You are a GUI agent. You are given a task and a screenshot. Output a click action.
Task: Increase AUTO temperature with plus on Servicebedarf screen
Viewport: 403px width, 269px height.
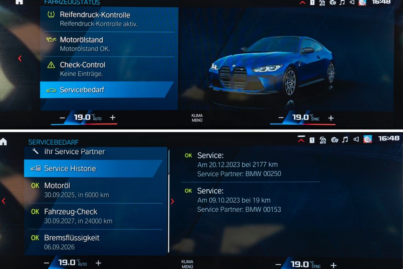pyautogui.click(x=98, y=263)
